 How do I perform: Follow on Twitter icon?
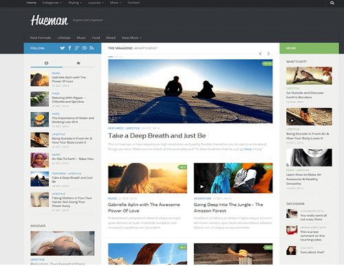62,48
